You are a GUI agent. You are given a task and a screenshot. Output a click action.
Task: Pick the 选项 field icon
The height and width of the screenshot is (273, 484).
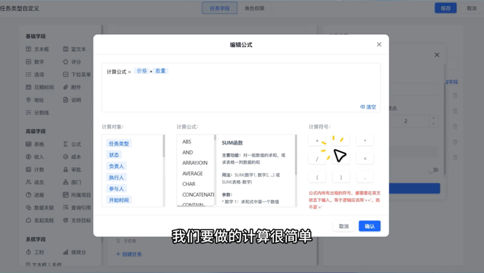28,75
